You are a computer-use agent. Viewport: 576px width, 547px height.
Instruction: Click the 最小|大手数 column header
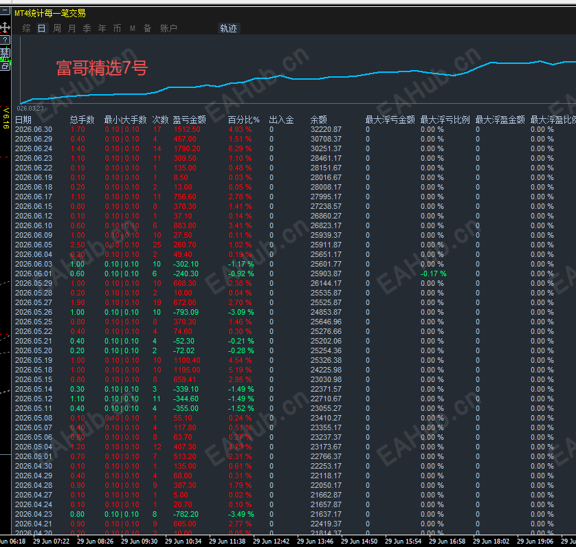(x=125, y=120)
